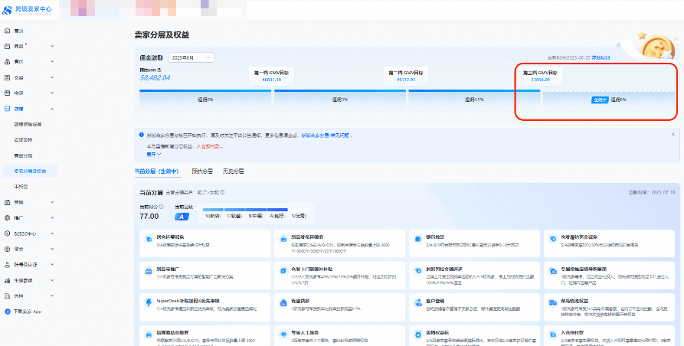Click the 生意参谋 icon in sidebar
Image resolution: width=684 pixels, height=346 pixels.
tap(8, 279)
